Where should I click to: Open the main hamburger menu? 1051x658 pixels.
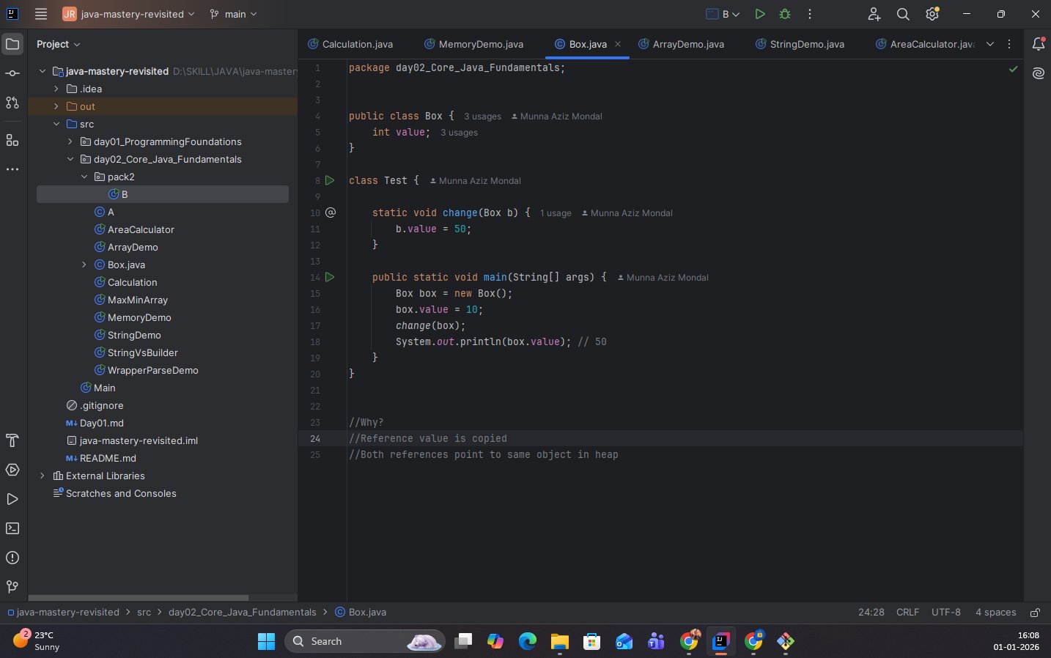pyautogui.click(x=41, y=14)
